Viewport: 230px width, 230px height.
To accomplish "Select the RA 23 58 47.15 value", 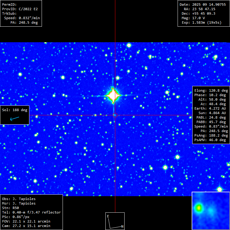I will coord(204,9).
